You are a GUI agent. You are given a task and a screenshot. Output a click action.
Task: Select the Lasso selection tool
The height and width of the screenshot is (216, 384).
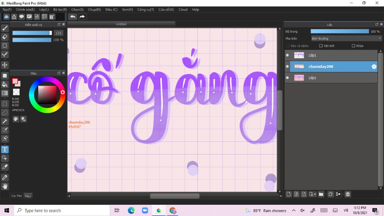(4, 112)
